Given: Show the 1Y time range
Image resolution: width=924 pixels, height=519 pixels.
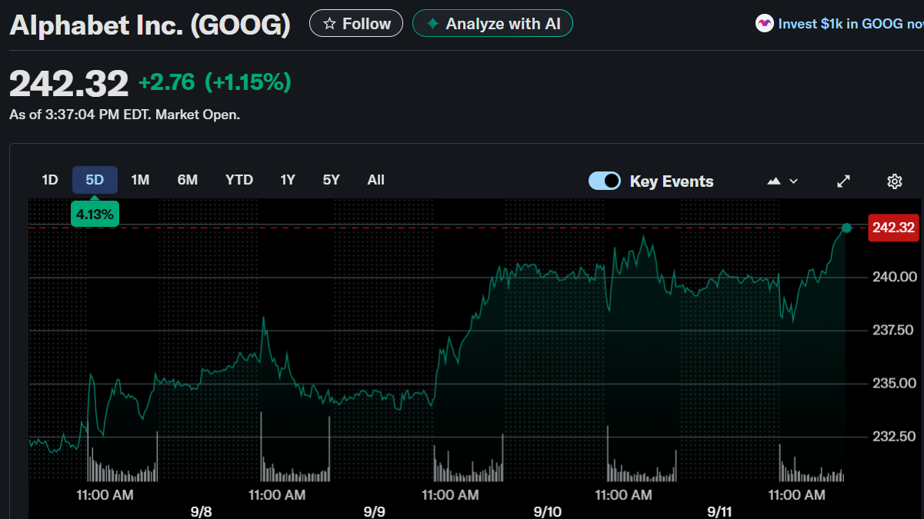Looking at the screenshot, I should point(288,180).
